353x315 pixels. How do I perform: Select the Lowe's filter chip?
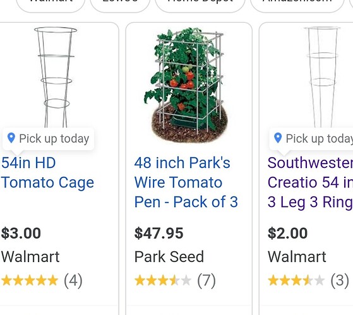pos(120,4)
